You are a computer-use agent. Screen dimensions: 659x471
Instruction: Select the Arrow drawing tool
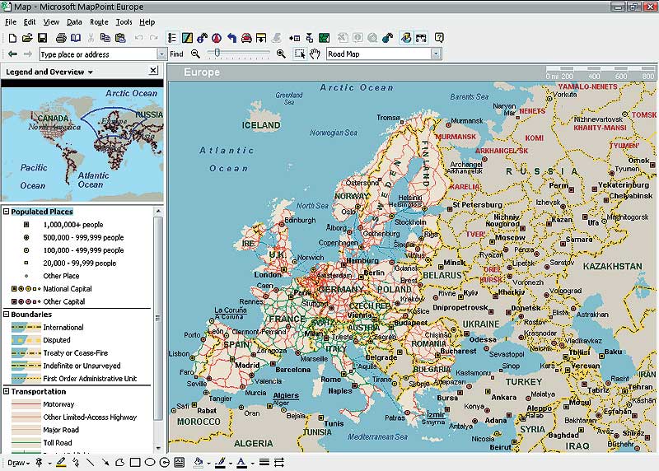(105, 463)
